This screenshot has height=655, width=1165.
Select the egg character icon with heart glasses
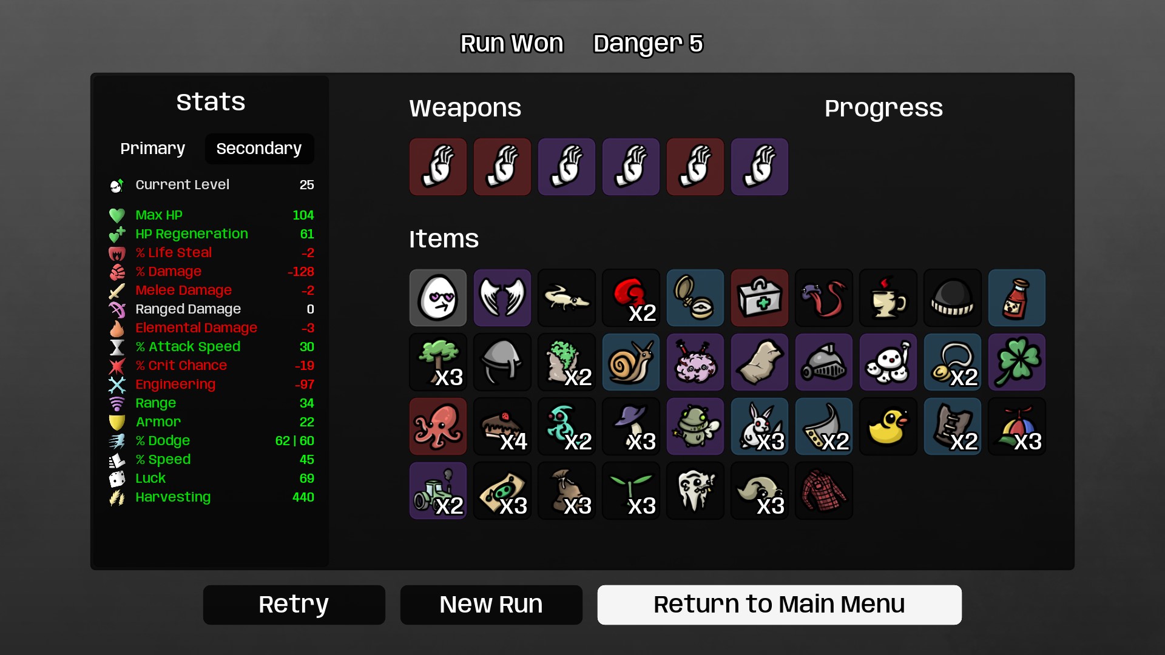pos(437,298)
